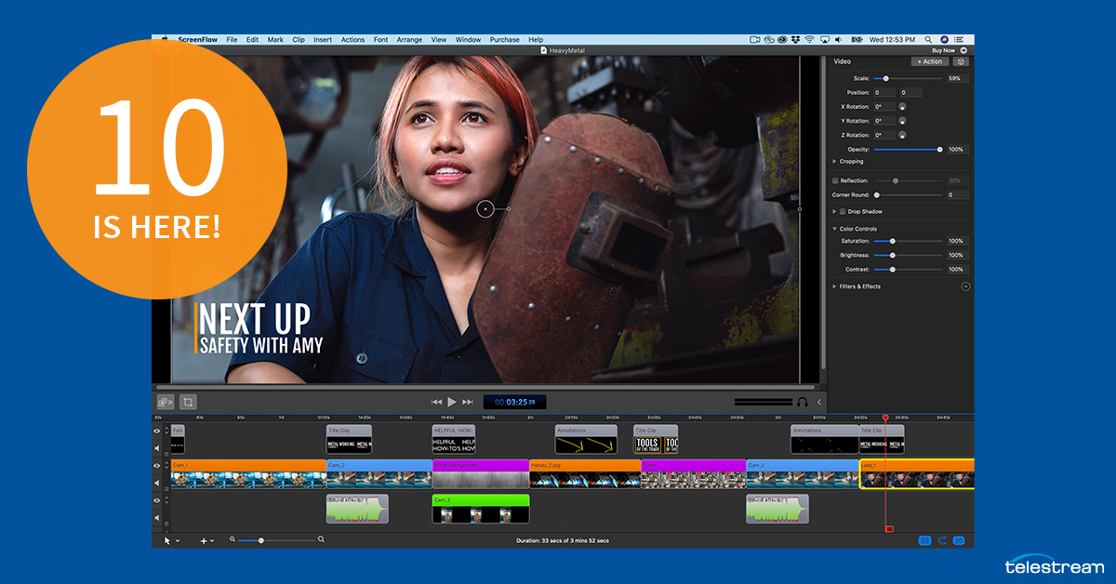Image resolution: width=1116 pixels, height=584 pixels.
Task: Expand the Drop Shadow disclosure triangle
Action: [x=835, y=211]
